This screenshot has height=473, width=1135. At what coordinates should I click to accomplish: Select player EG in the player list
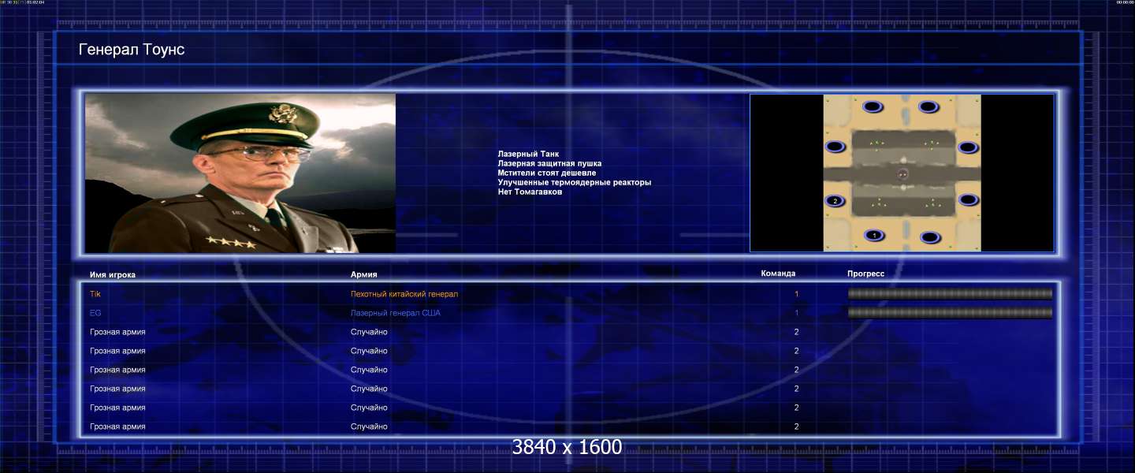pos(95,313)
